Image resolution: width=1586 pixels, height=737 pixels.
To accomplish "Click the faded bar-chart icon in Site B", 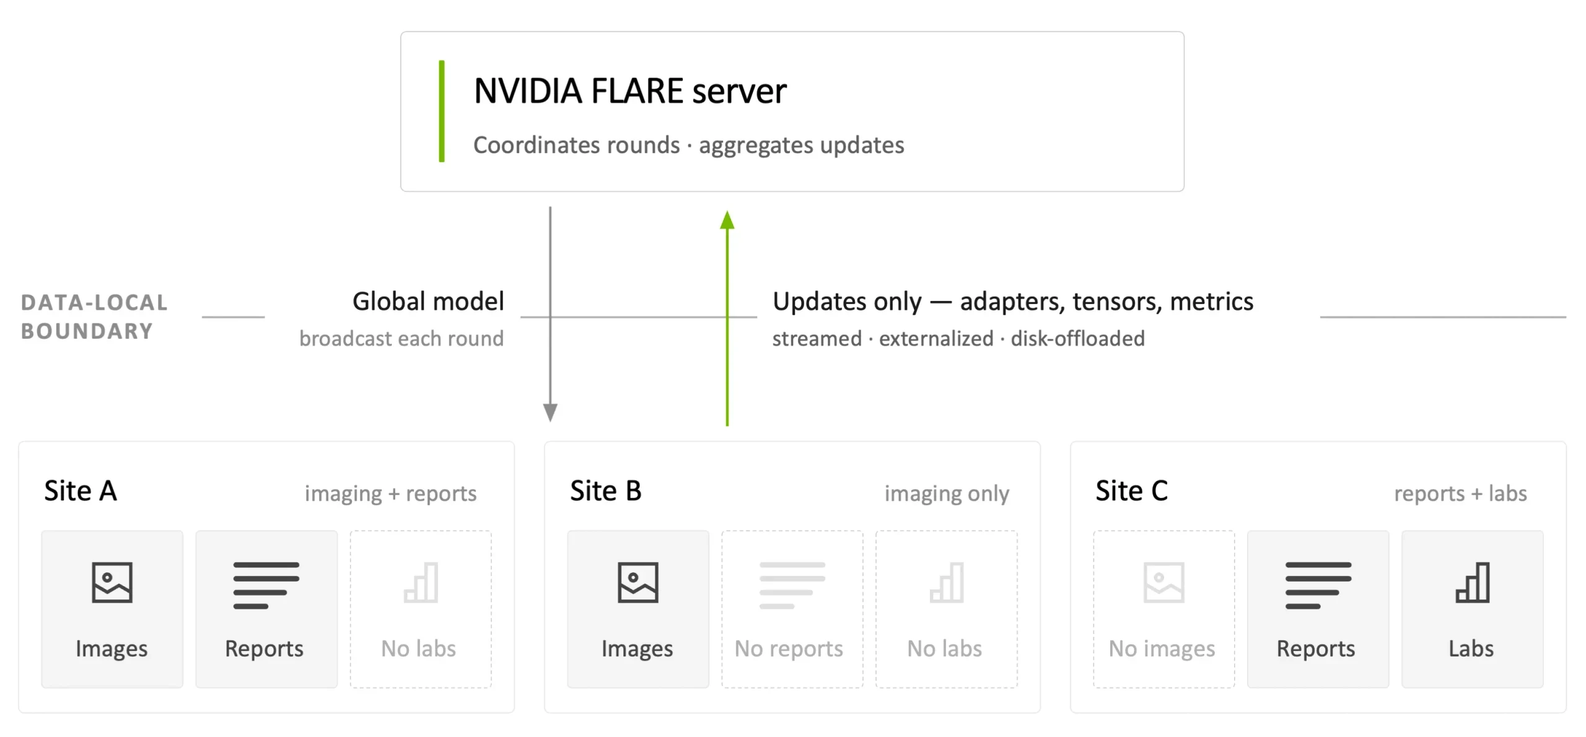I will tap(947, 582).
